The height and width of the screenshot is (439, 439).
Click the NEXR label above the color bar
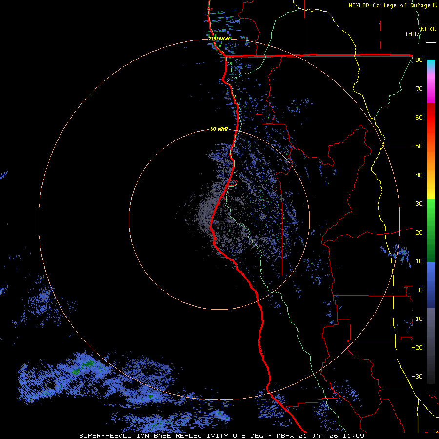pyautogui.click(x=429, y=29)
